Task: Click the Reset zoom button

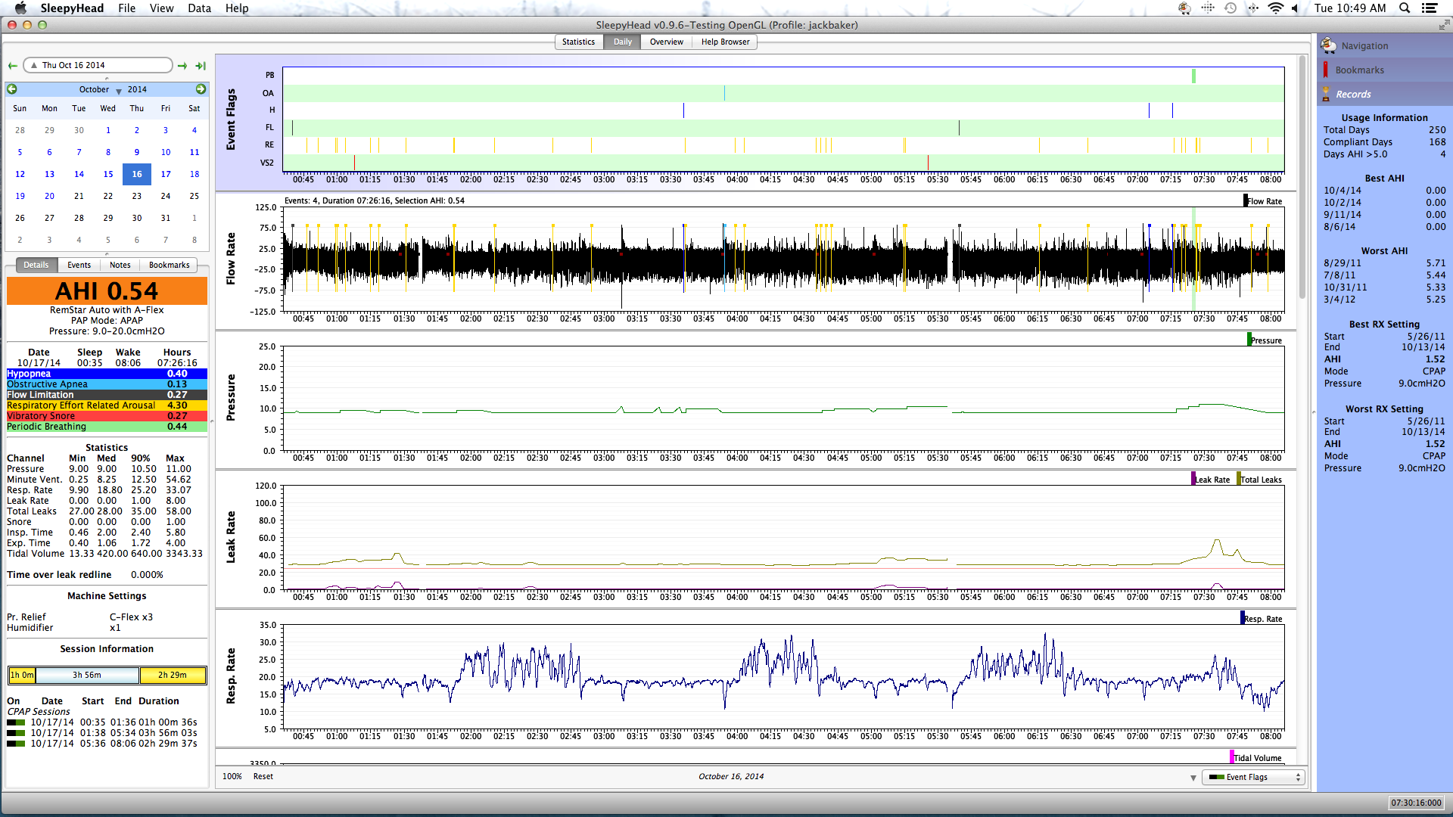Action: tap(263, 777)
